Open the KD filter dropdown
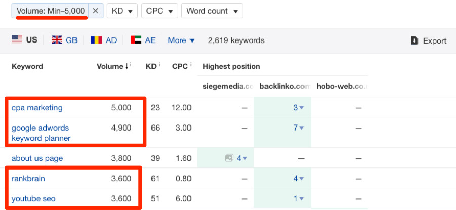This screenshot has width=456, height=210. point(122,11)
